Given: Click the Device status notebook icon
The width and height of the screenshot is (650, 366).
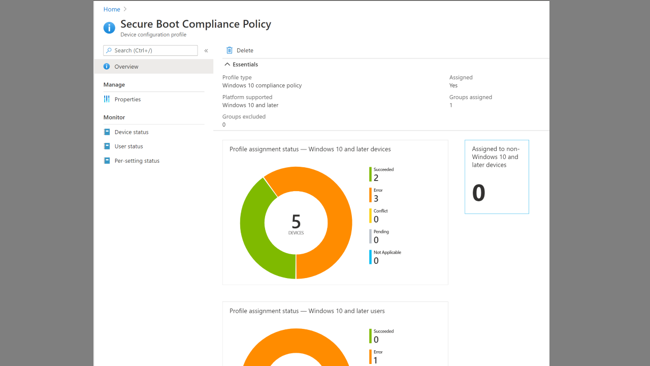Looking at the screenshot, I should pyautogui.click(x=107, y=132).
